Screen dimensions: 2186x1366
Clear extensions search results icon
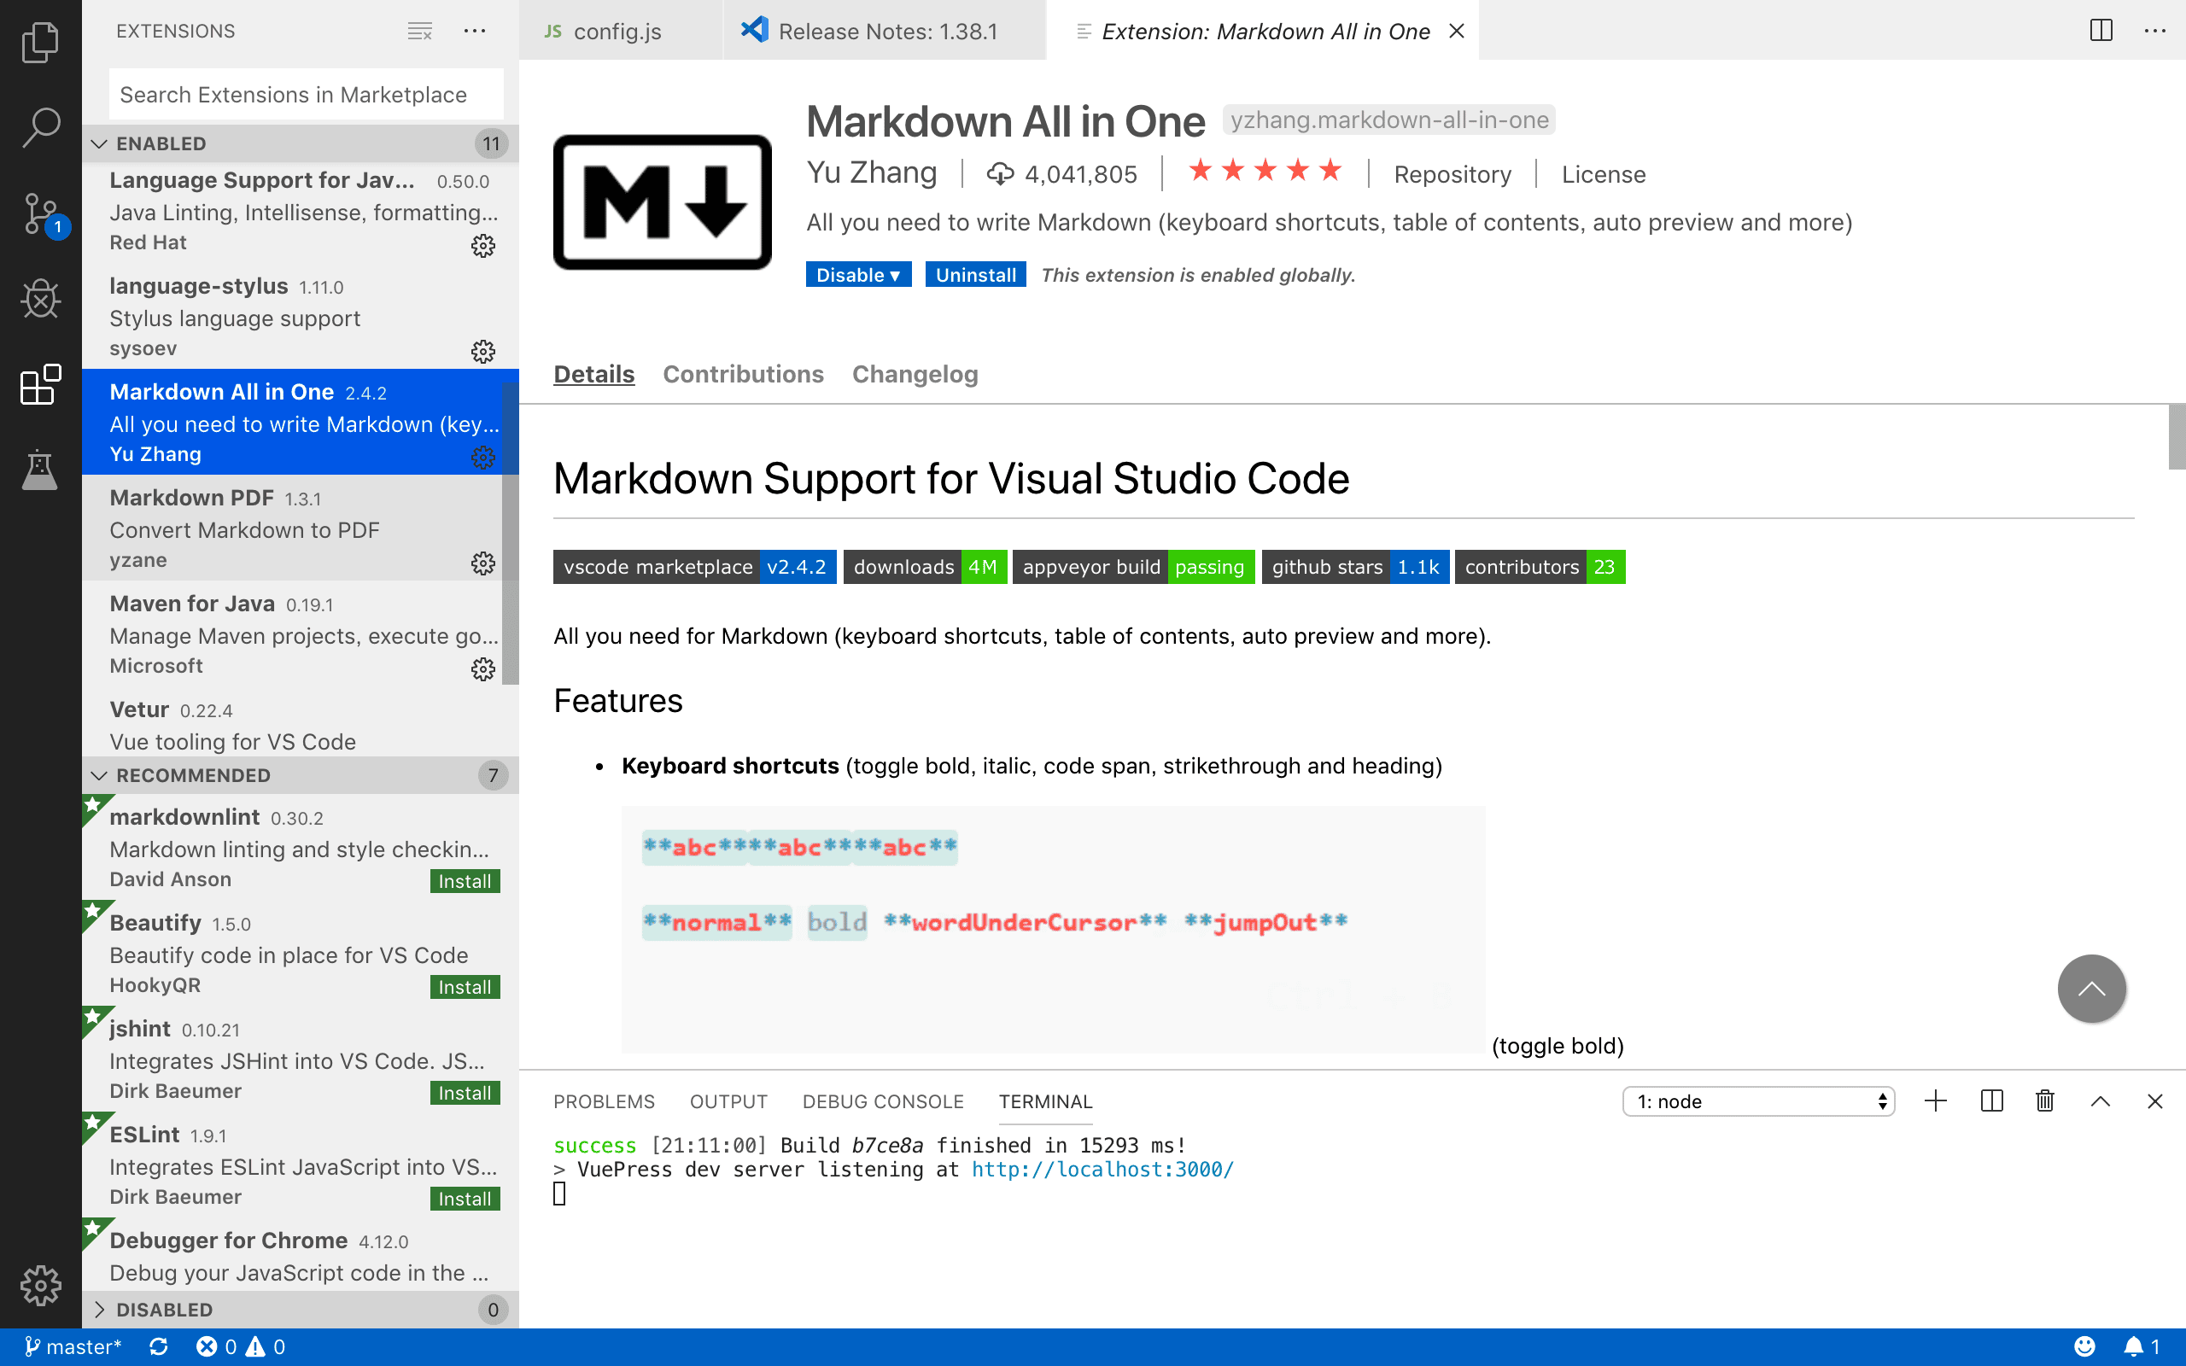click(x=419, y=32)
